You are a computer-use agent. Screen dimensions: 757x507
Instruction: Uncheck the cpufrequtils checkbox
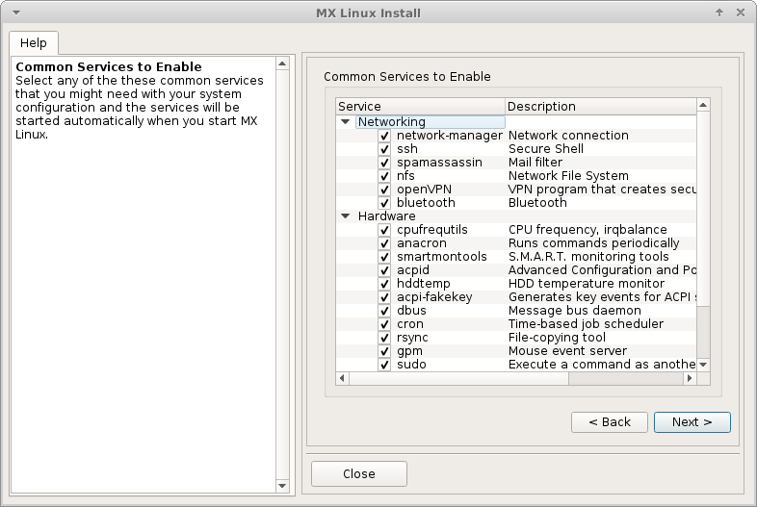384,230
